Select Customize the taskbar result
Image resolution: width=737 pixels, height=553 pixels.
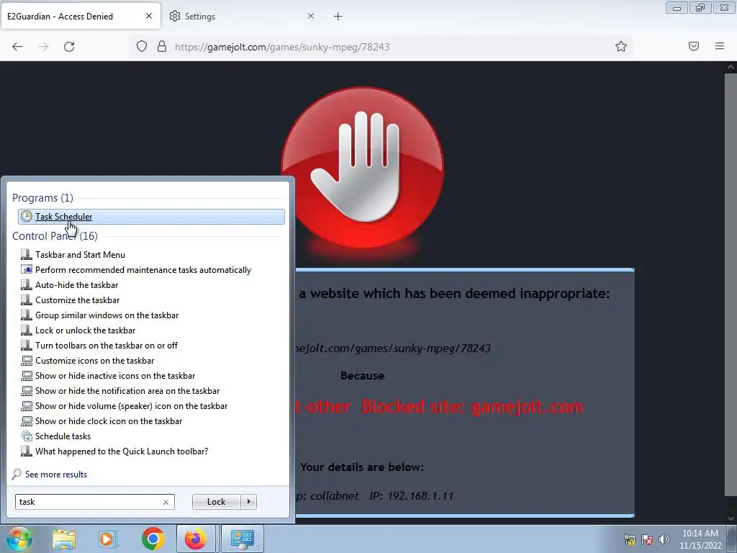point(77,300)
